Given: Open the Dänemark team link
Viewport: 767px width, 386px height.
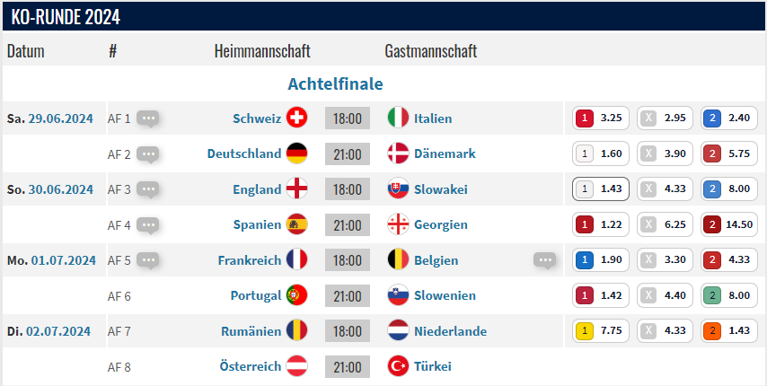Looking at the screenshot, I should pos(445,154).
